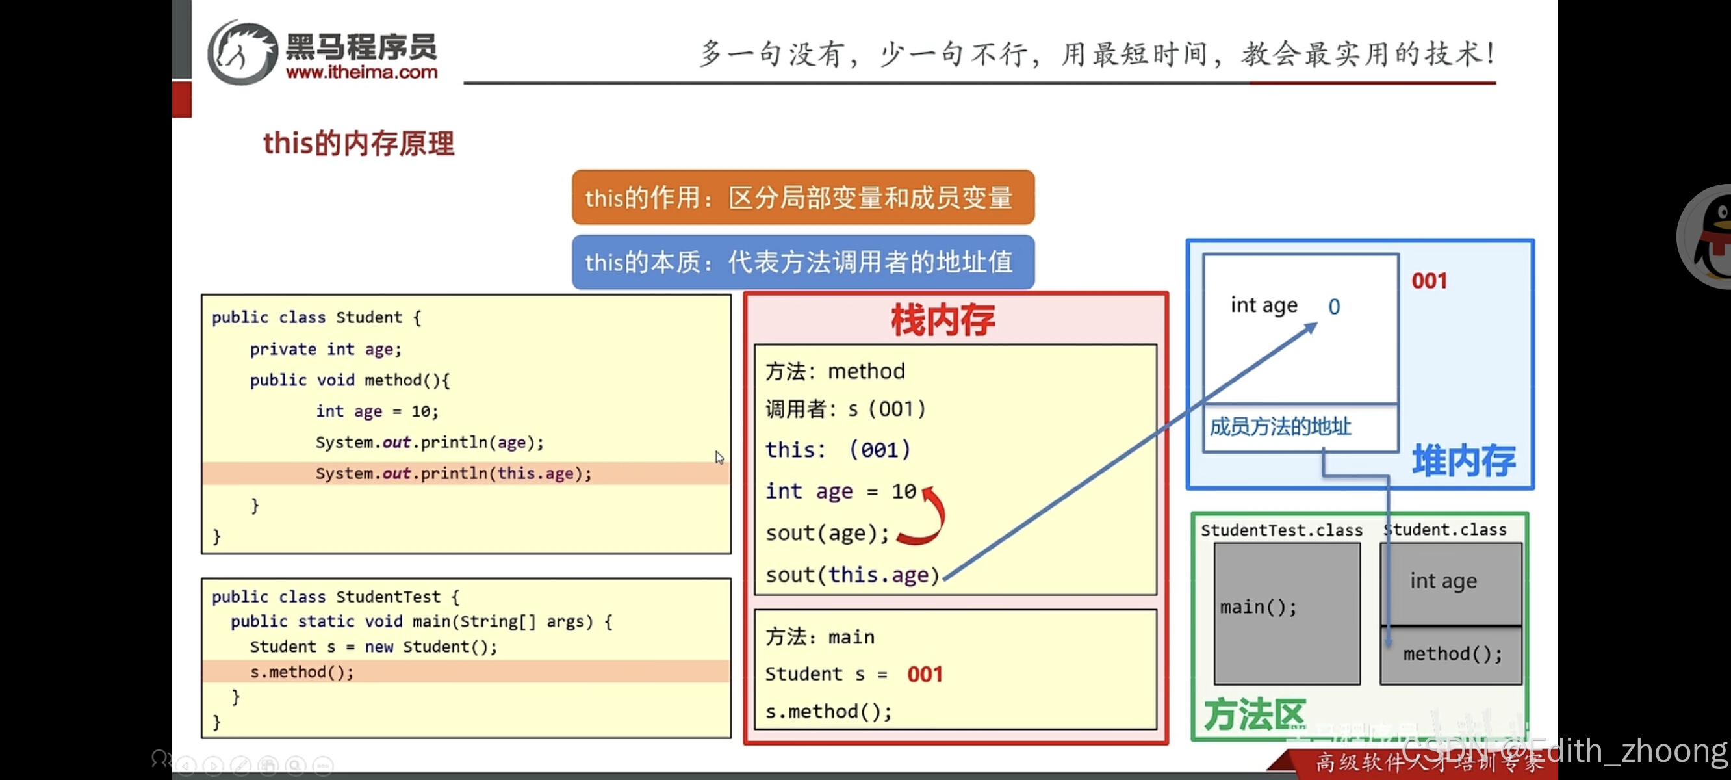Viewport: 1731px width, 780px height.
Task: Click the highlighted s.method(); code line
Action: pyautogui.click(x=301, y=671)
